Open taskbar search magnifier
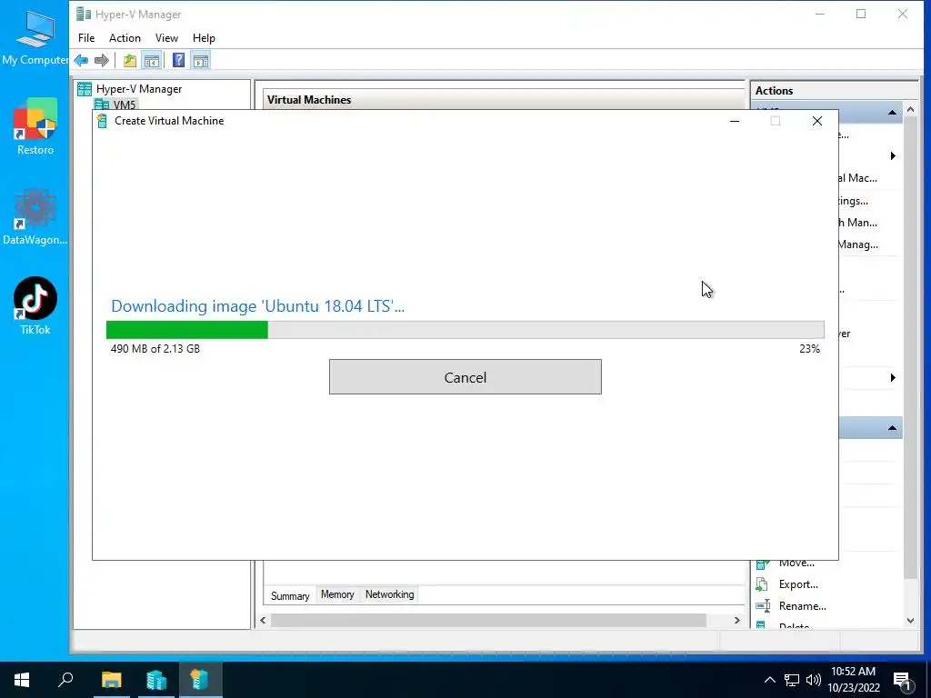This screenshot has width=931, height=698. pyautogui.click(x=65, y=680)
